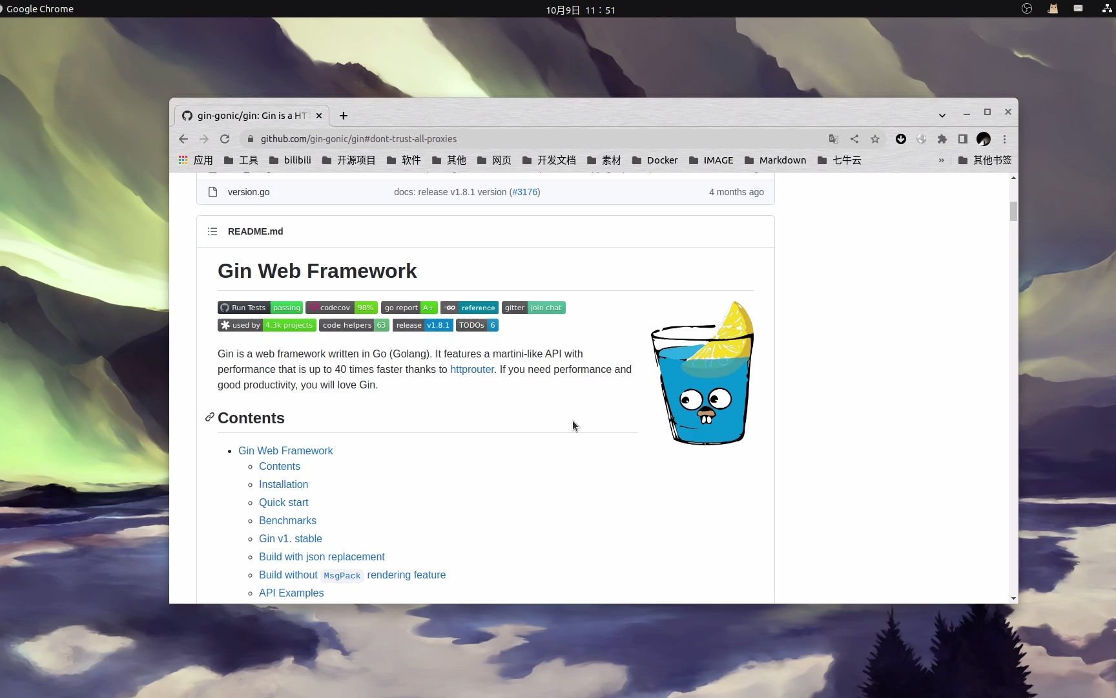Click the page vertical scrollbar thumb
Screen dimensions: 1116x698
coord(1013,211)
